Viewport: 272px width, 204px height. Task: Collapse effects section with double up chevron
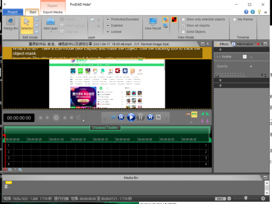220,49
